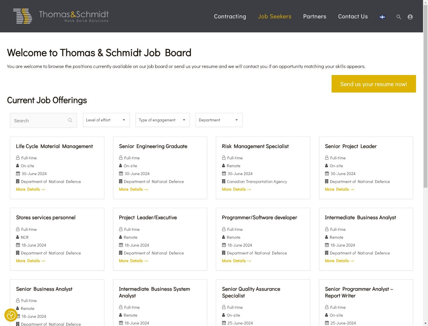This screenshot has height=326, width=428.
Task: Open Senior Quality Assurance Specialist title
Action: pyautogui.click(x=251, y=292)
